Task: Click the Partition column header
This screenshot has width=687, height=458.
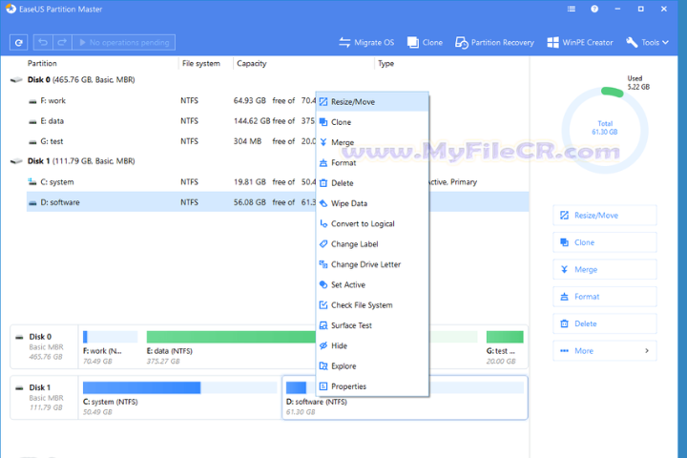Action: [x=42, y=64]
